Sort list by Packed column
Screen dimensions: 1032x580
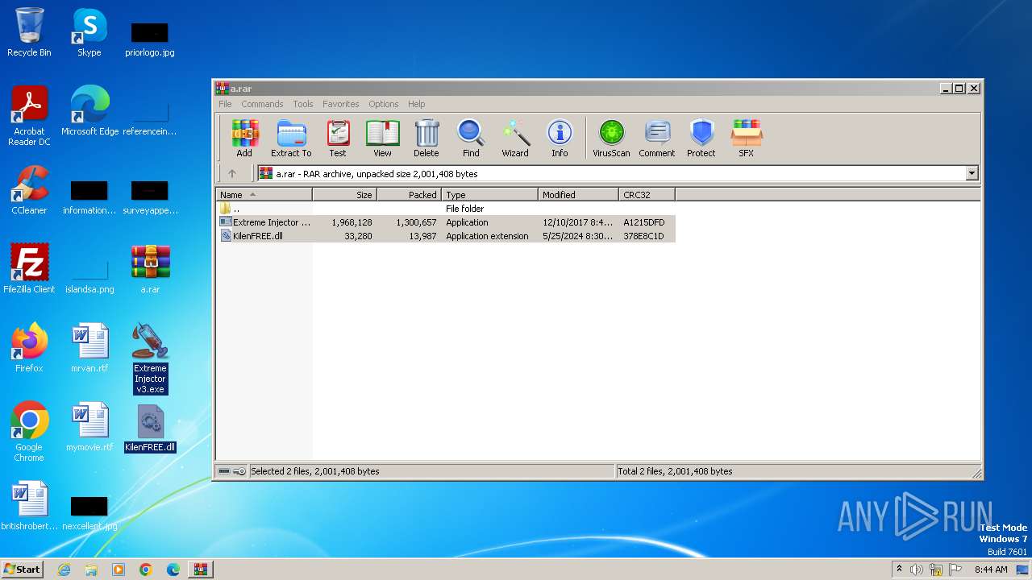click(409, 195)
